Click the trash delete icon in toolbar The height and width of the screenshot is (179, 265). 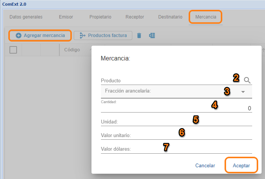pyautogui.click(x=139, y=35)
